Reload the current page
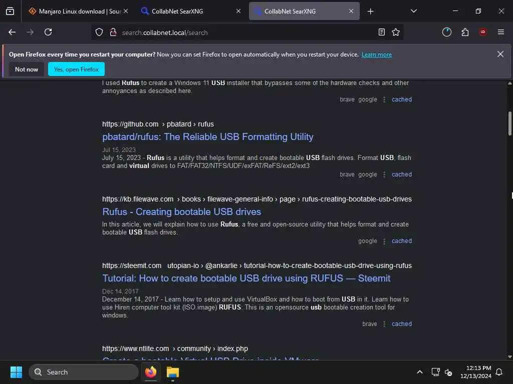The height and width of the screenshot is (384, 513). coord(48,32)
